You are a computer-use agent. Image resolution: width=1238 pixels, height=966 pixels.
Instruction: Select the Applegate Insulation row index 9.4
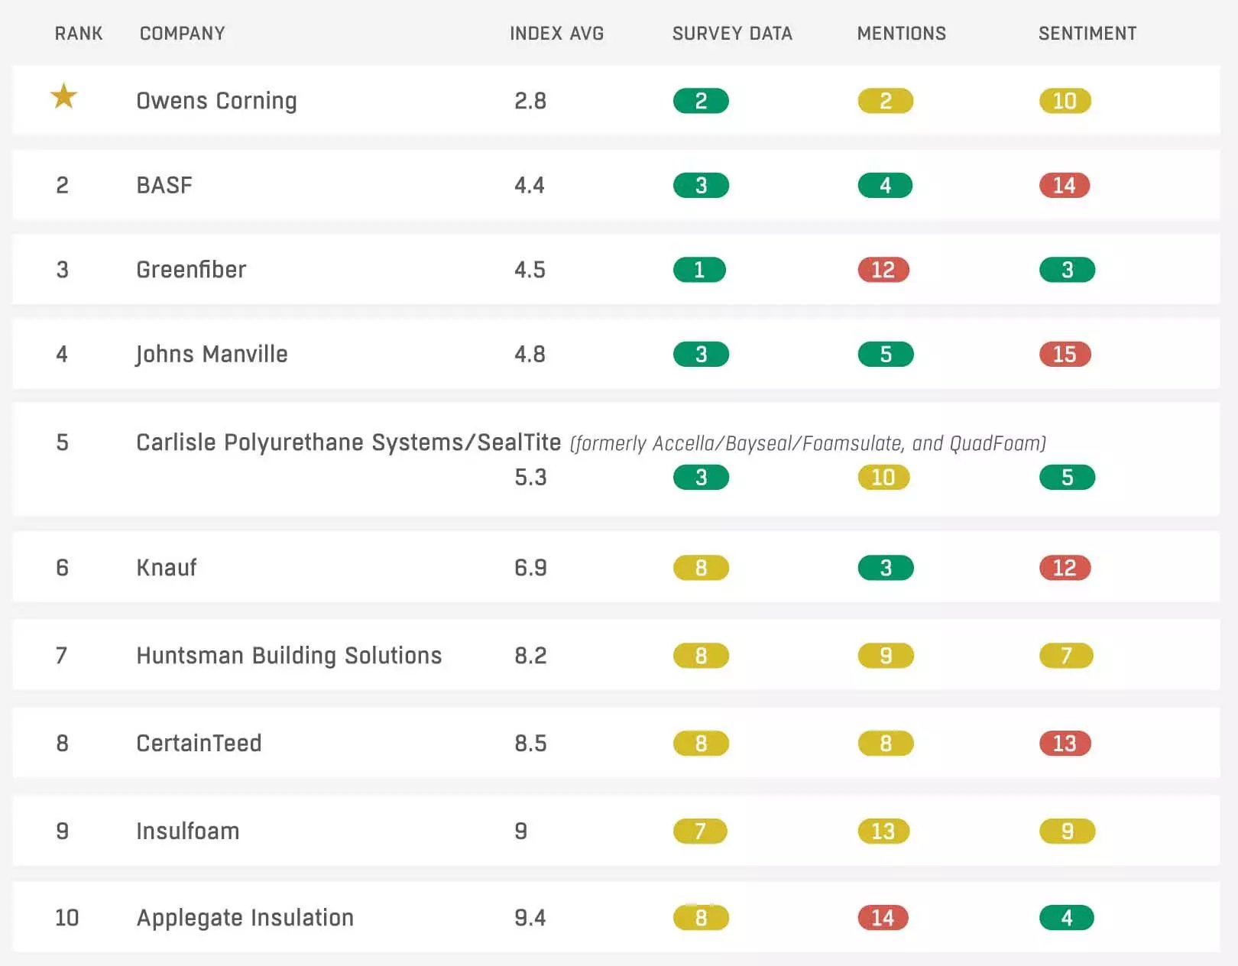click(x=530, y=918)
